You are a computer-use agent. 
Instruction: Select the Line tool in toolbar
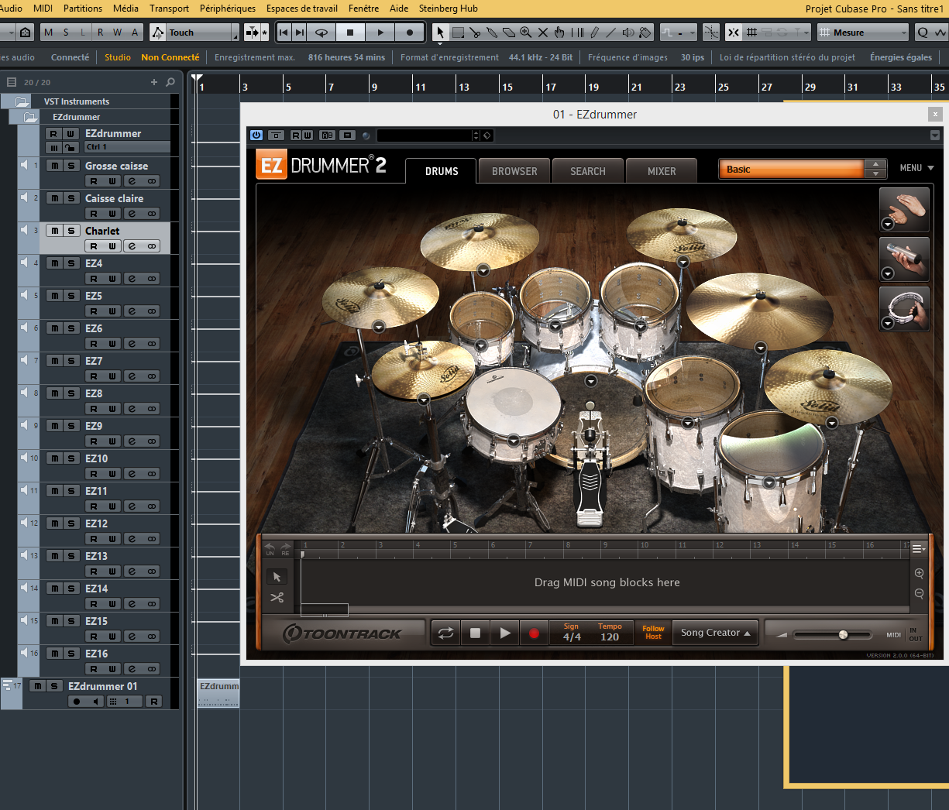pyautogui.click(x=611, y=33)
